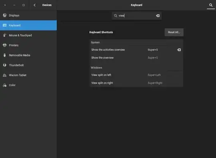Click Super+S for activities overview
The width and height of the screenshot is (216, 158).
[x=153, y=50]
